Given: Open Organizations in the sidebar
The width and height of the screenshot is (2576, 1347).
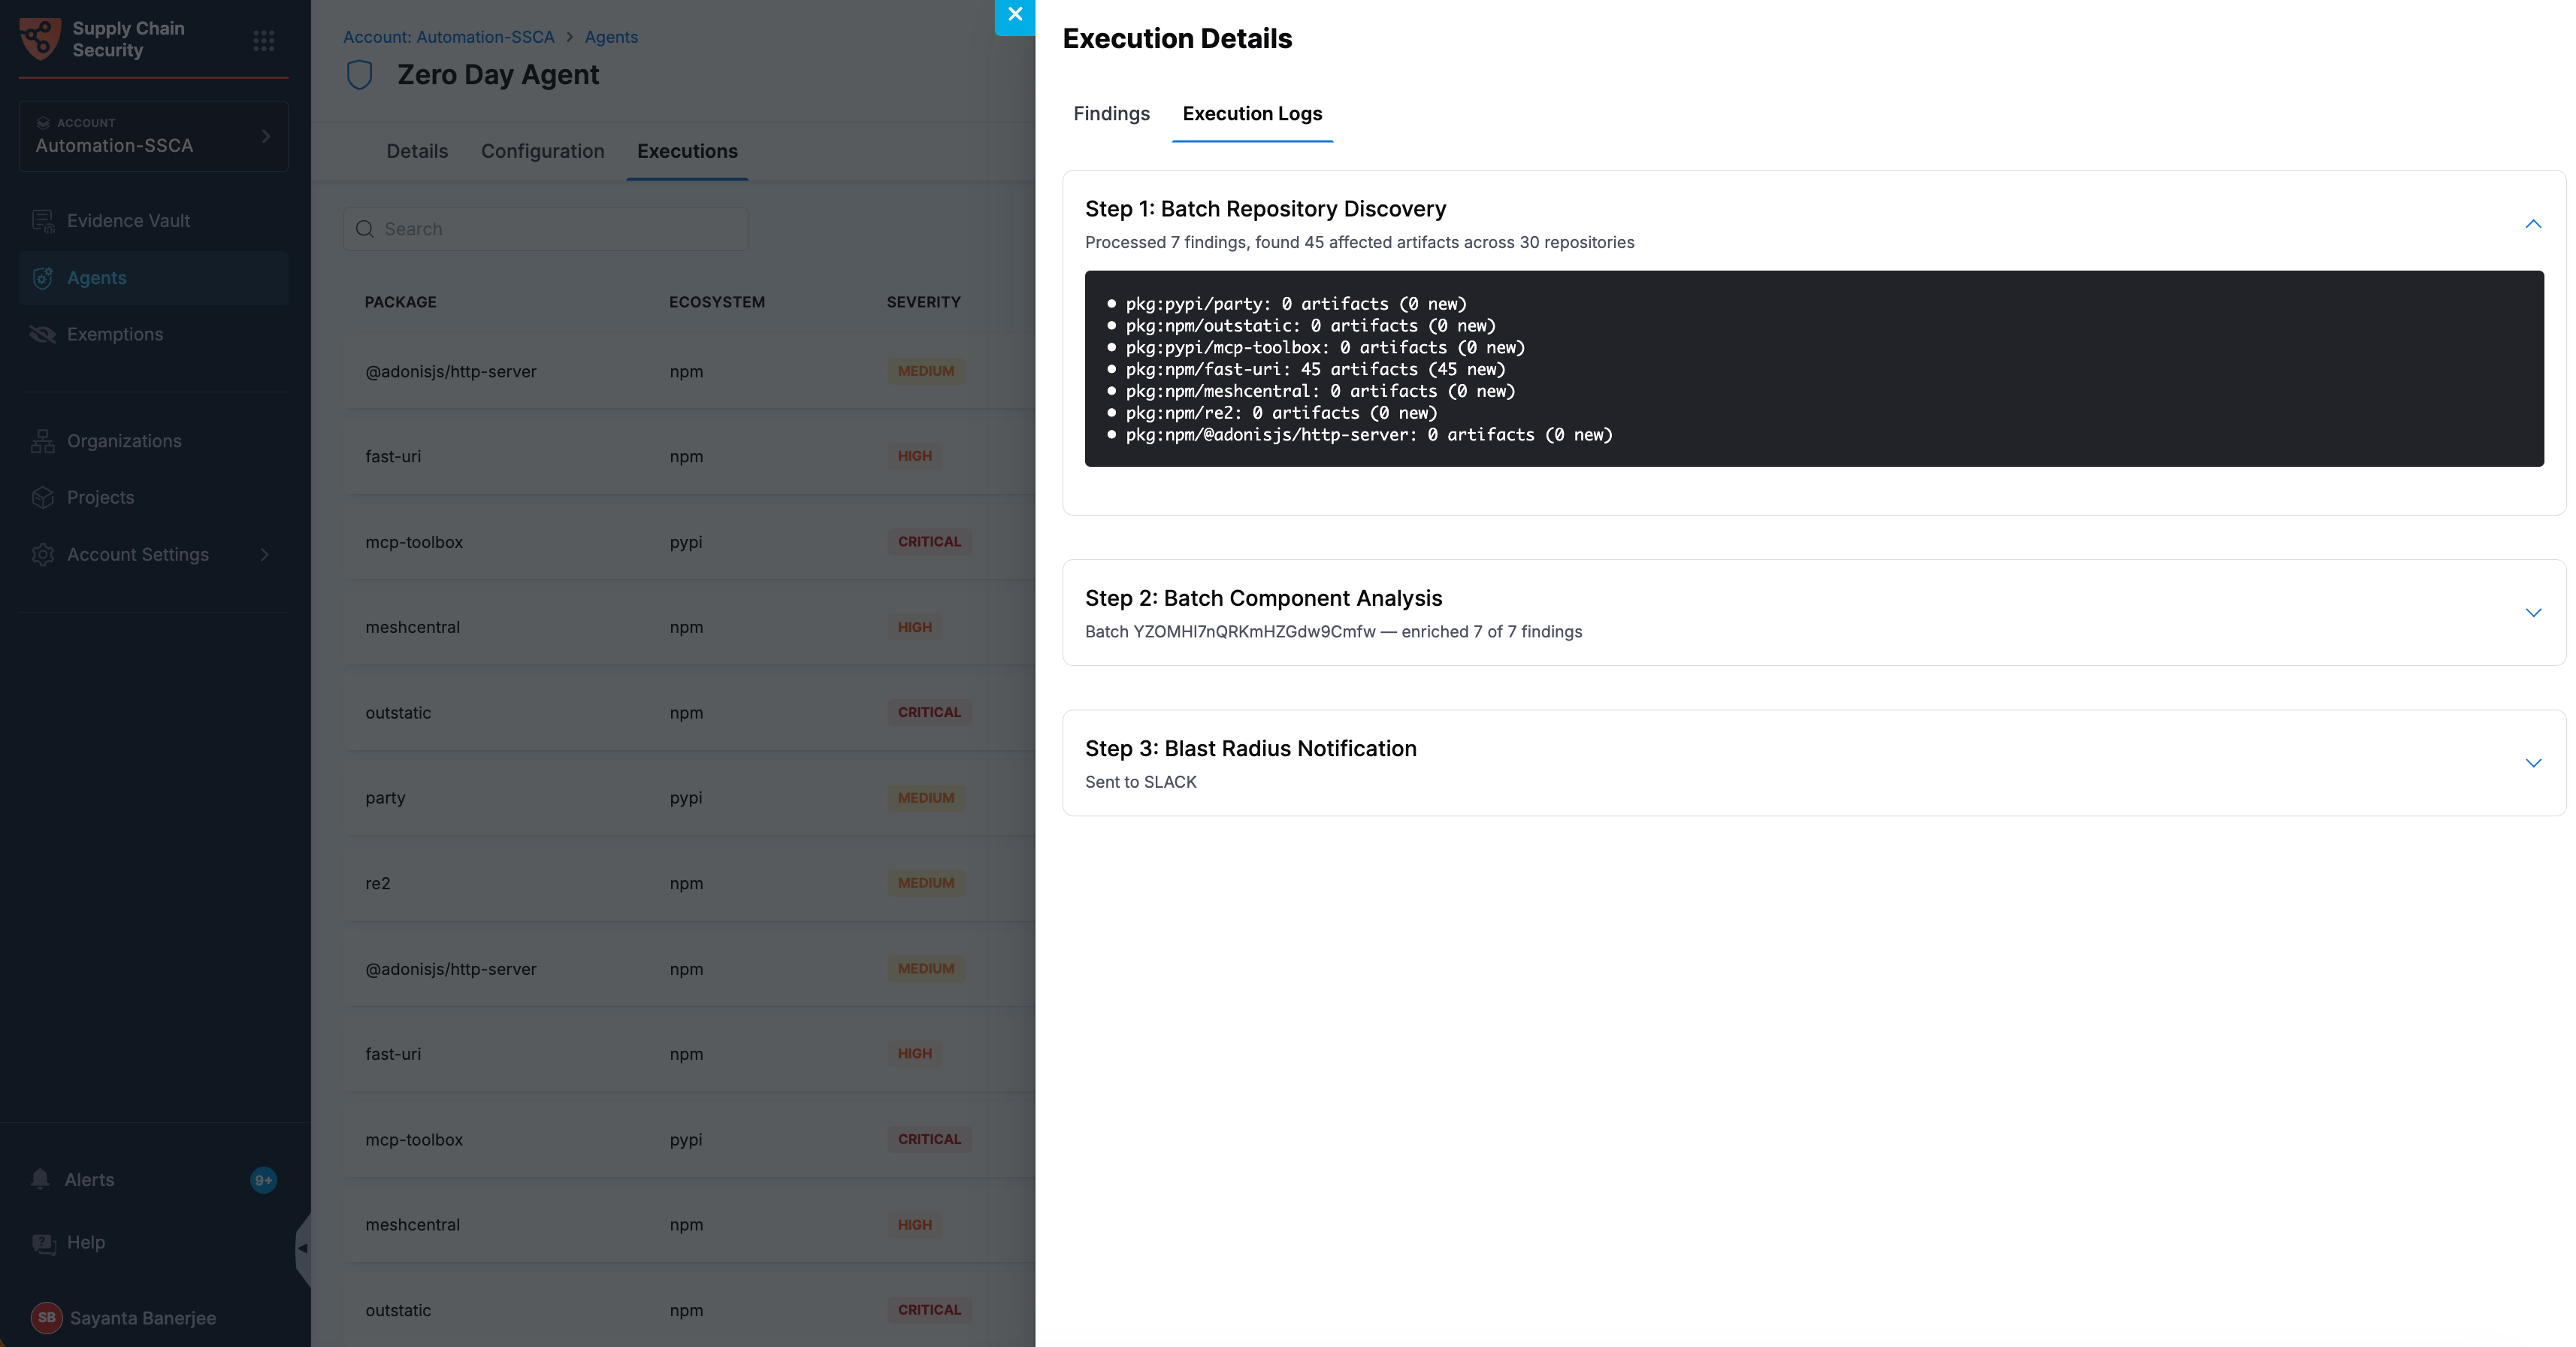Looking at the screenshot, I should (x=153, y=441).
